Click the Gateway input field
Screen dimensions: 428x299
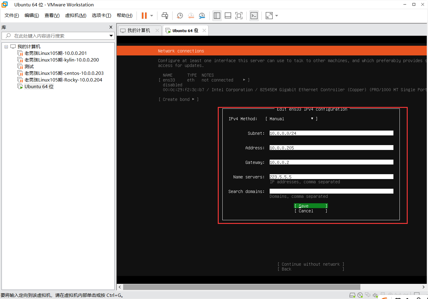click(x=332, y=162)
